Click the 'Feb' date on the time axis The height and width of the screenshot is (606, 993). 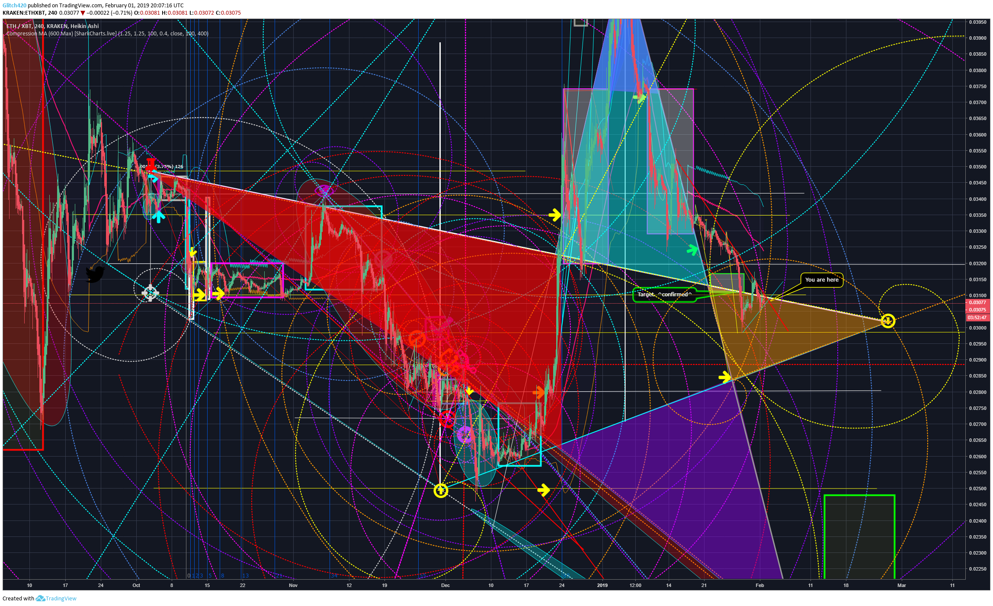pos(760,585)
